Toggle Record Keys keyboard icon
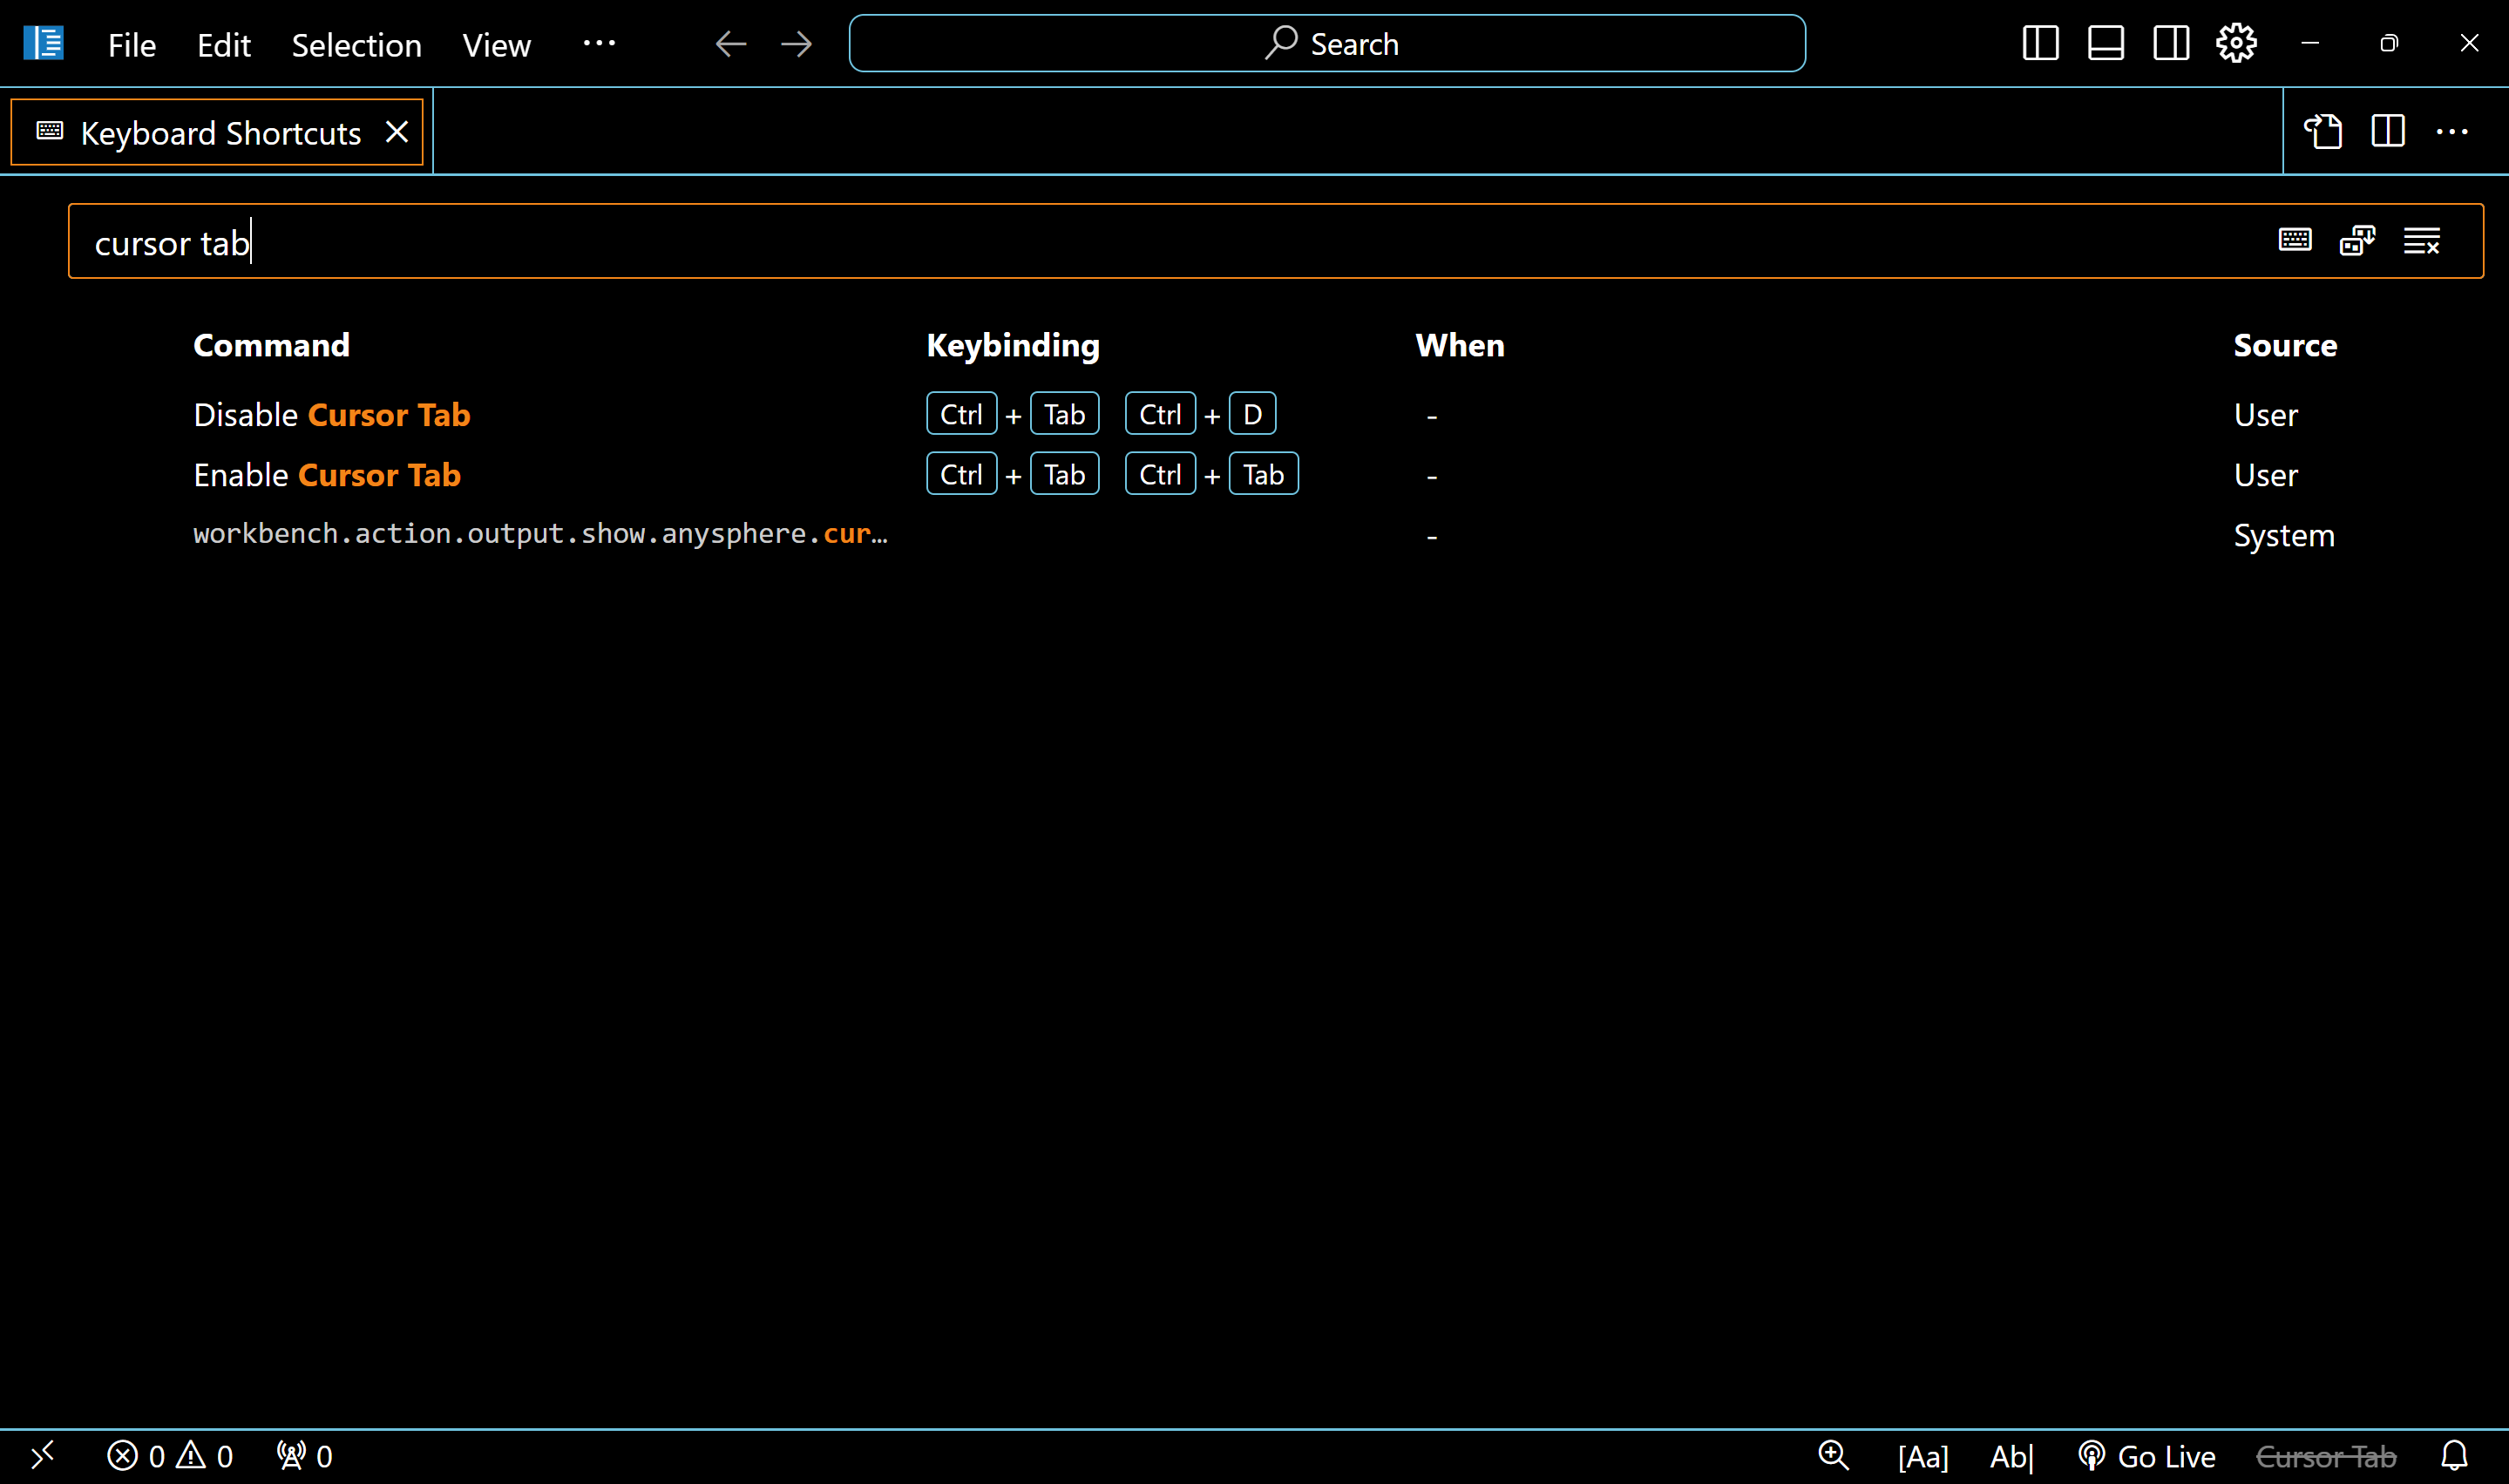2509x1484 pixels. (x=2295, y=240)
